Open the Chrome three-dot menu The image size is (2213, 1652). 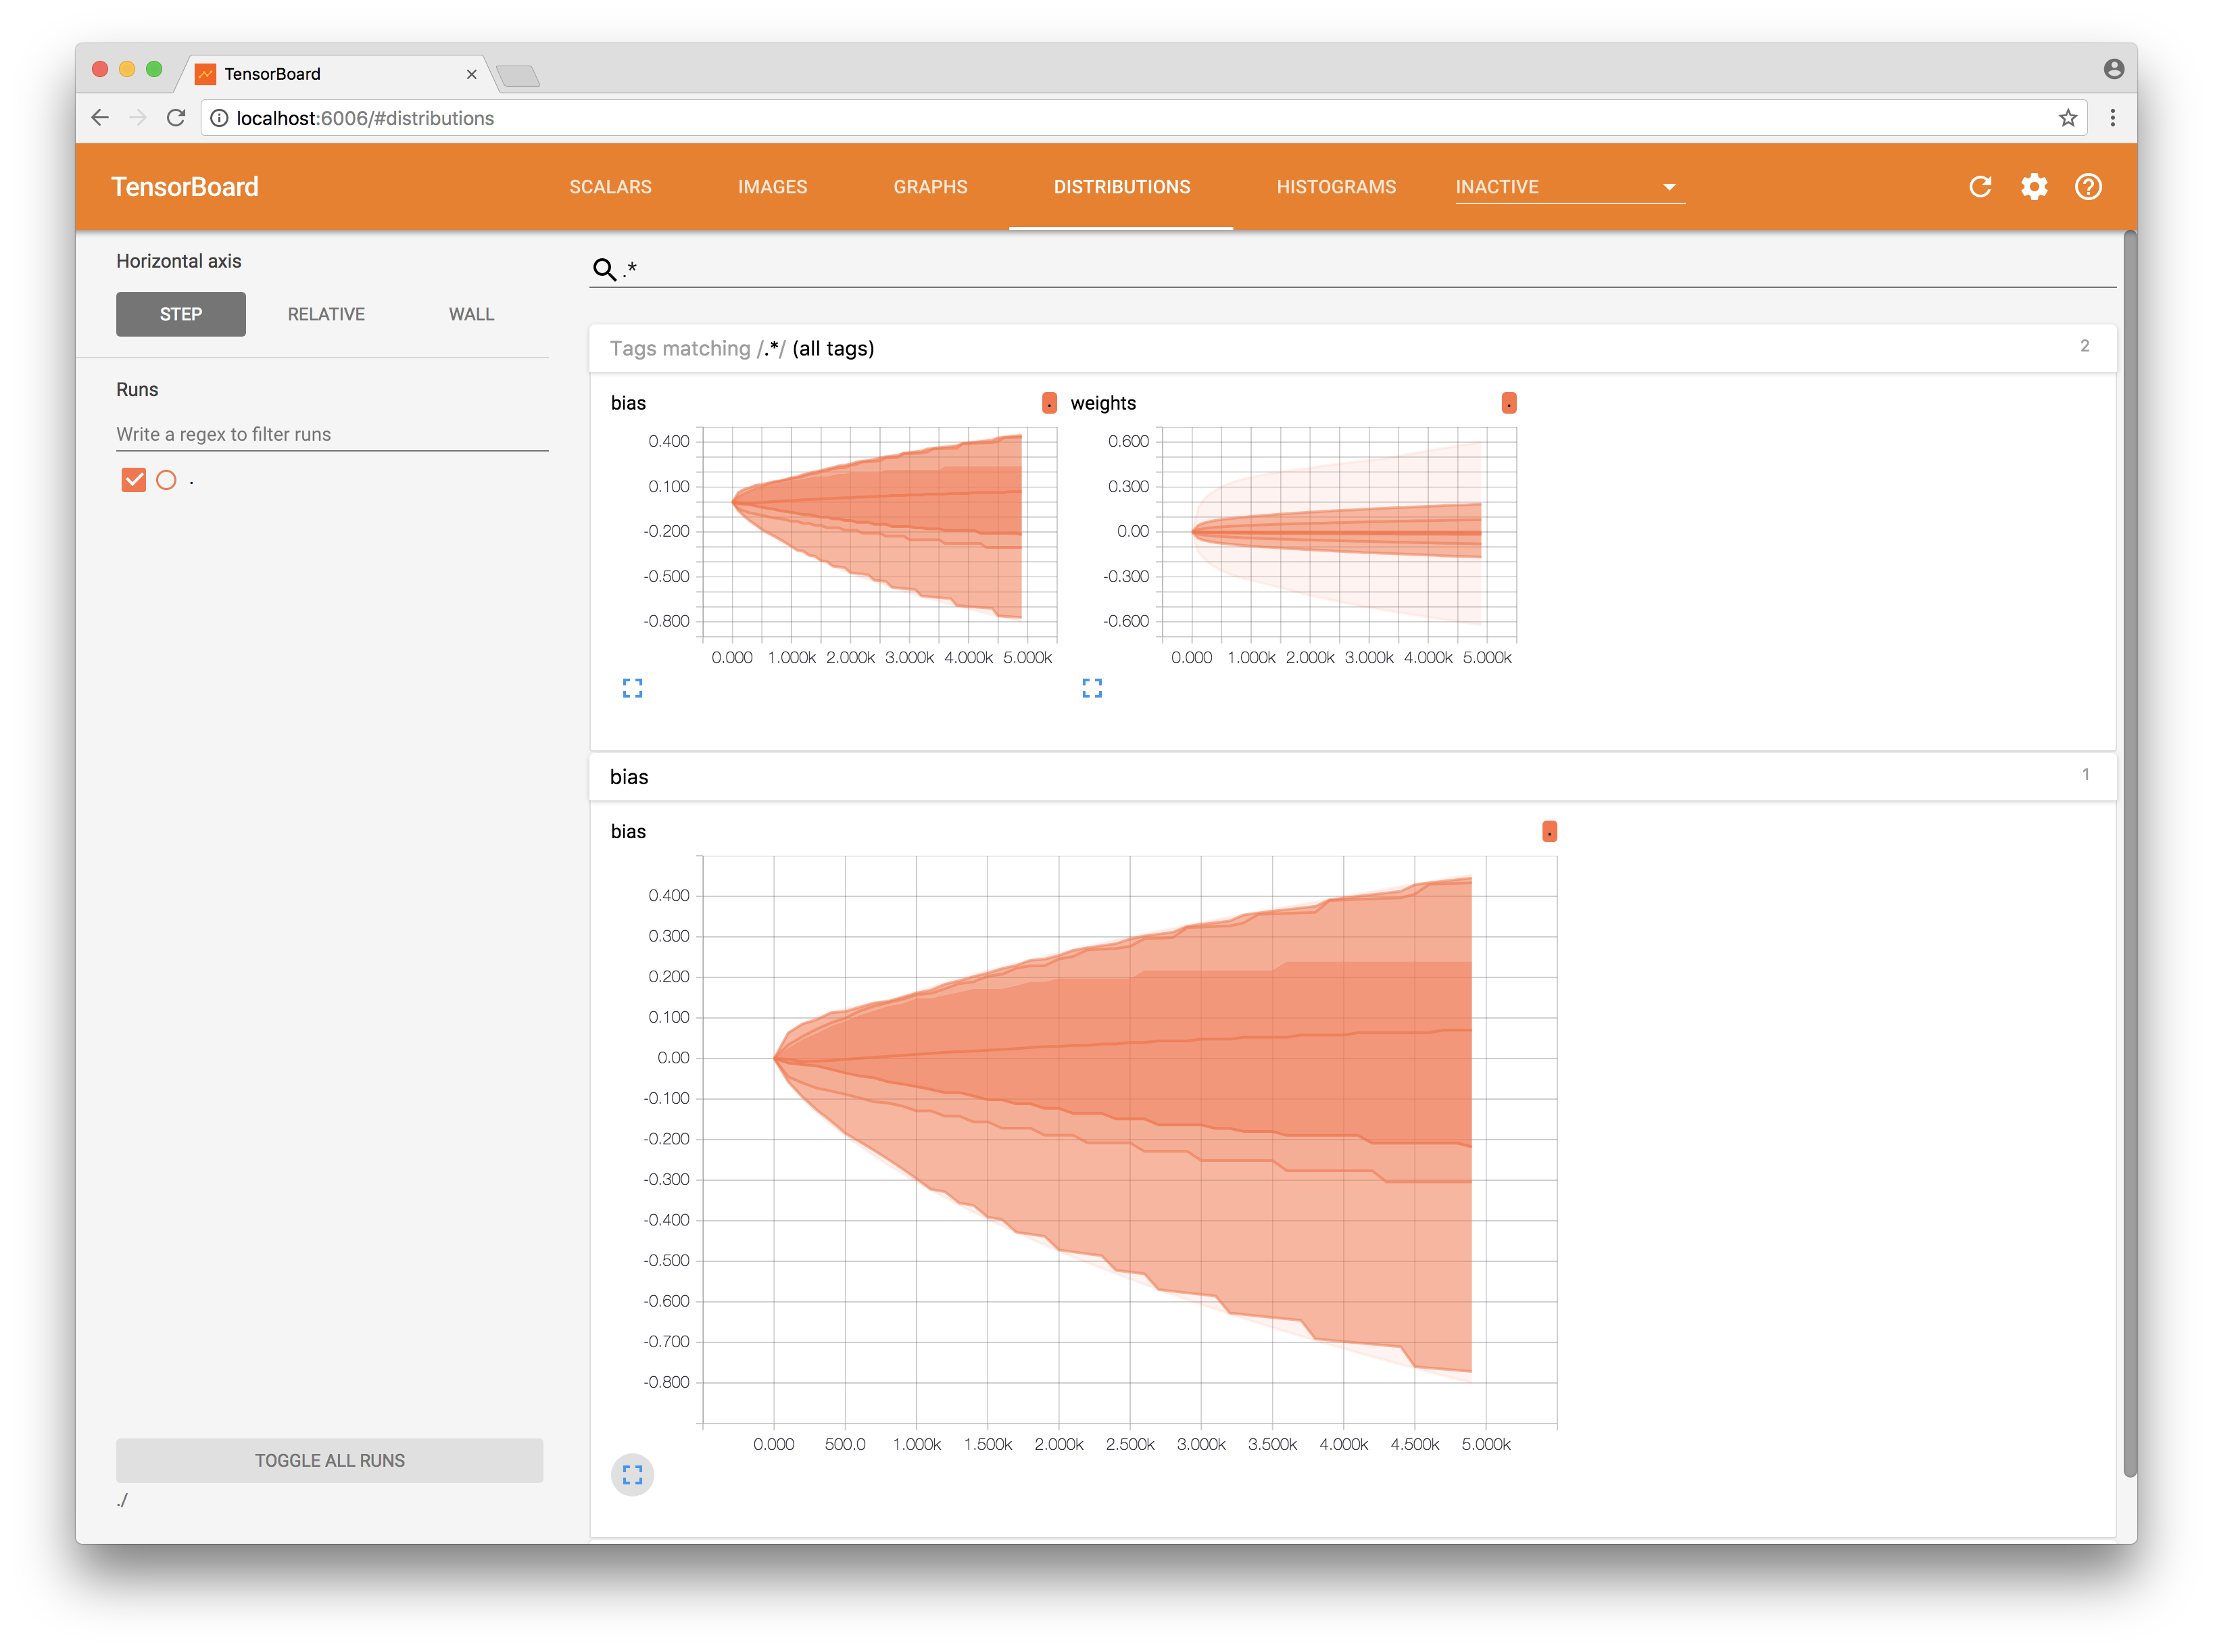click(x=2112, y=118)
